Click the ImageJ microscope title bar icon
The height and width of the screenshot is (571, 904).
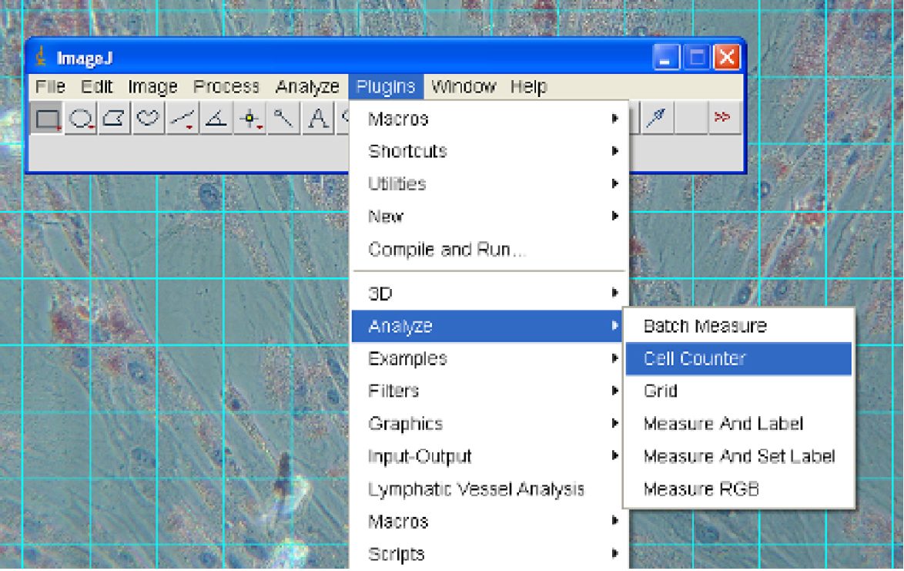[40, 57]
